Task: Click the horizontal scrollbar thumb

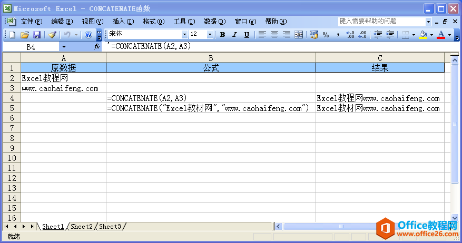Action: (341, 227)
